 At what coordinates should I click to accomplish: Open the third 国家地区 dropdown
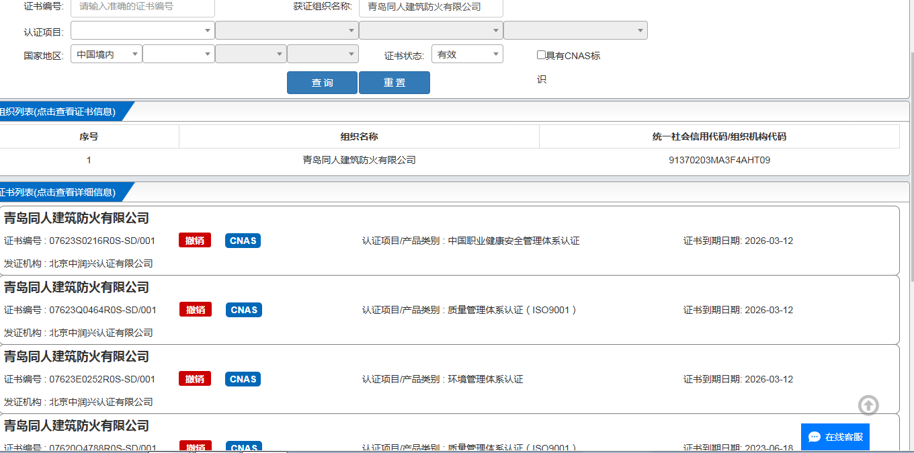coord(251,54)
